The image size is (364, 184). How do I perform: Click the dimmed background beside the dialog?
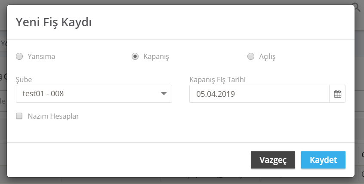click(x=359, y=93)
